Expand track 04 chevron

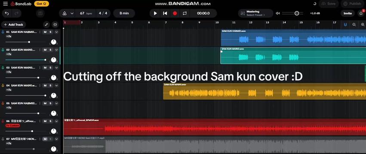pos(56,86)
